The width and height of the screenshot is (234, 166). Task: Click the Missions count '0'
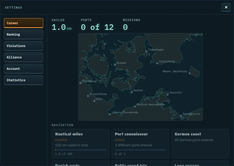(125, 27)
